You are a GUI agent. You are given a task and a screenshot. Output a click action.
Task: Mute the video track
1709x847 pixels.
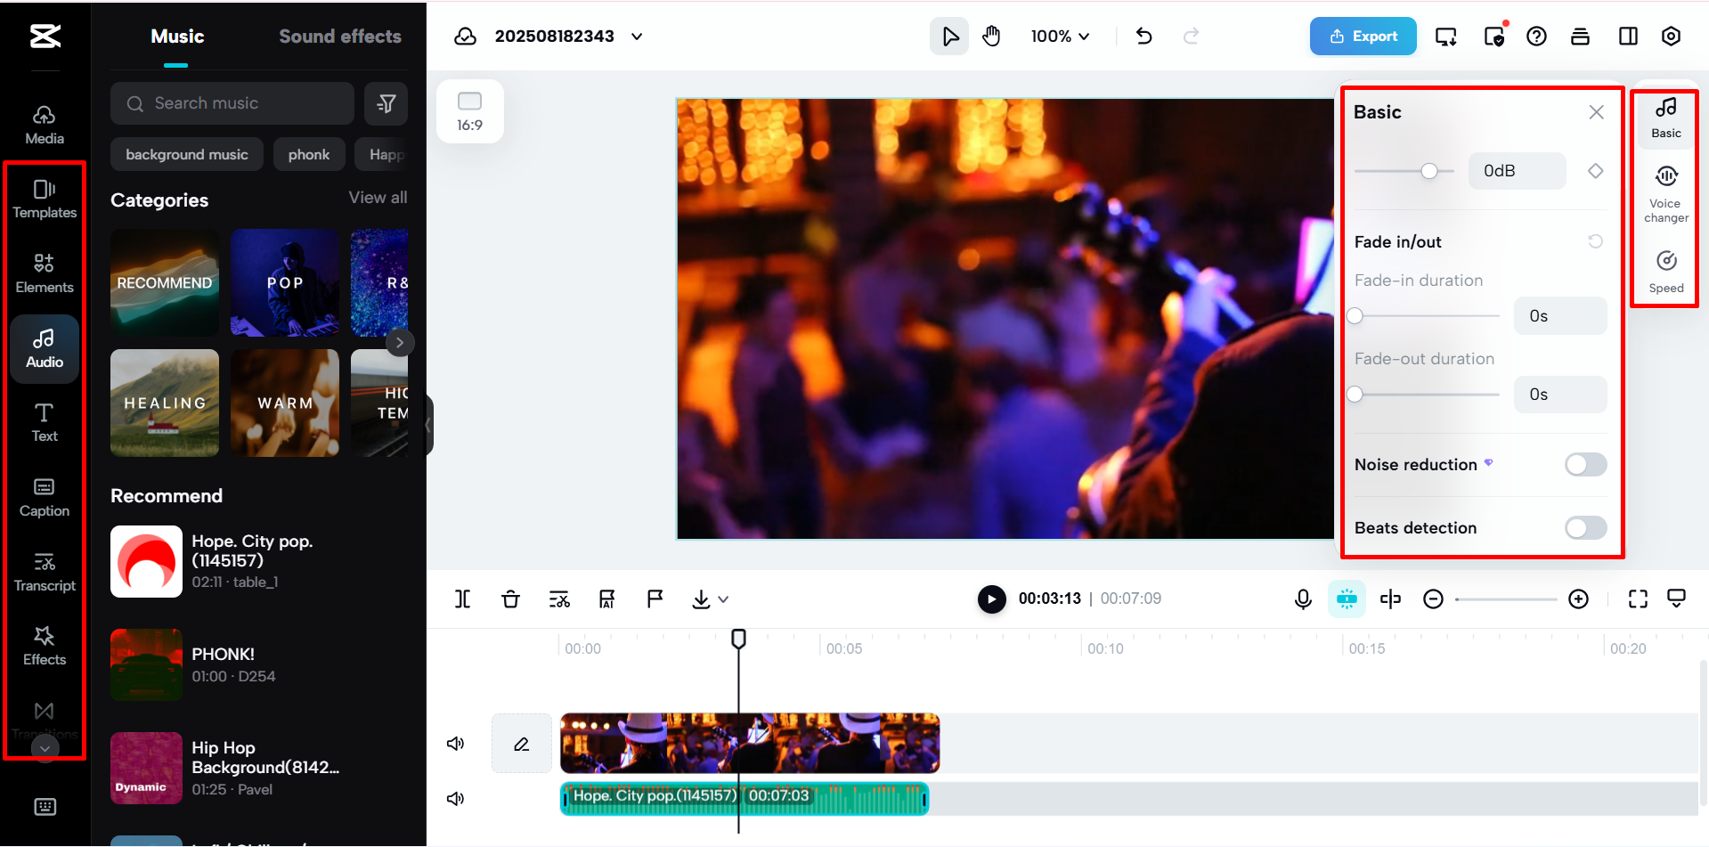coord(456,744)
